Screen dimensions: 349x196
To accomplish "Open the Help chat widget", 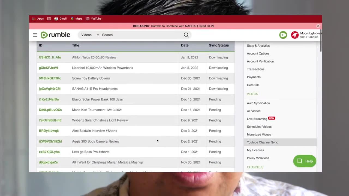I will 305,161.
